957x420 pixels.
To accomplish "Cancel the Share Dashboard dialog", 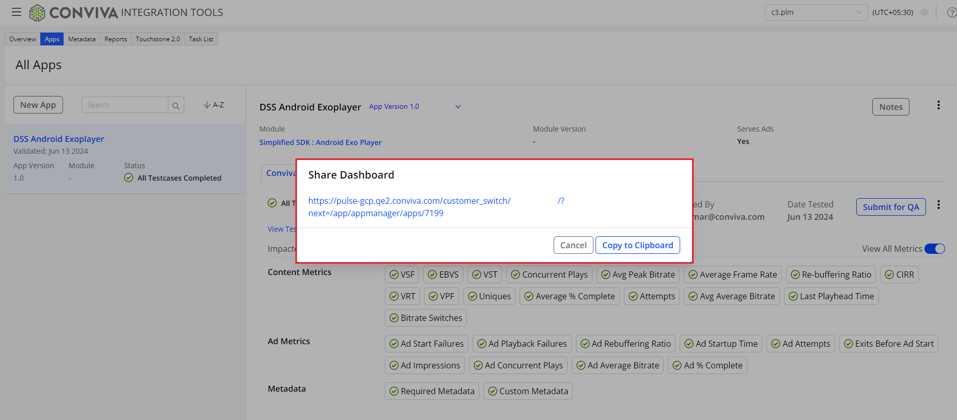I will (573, 245).
